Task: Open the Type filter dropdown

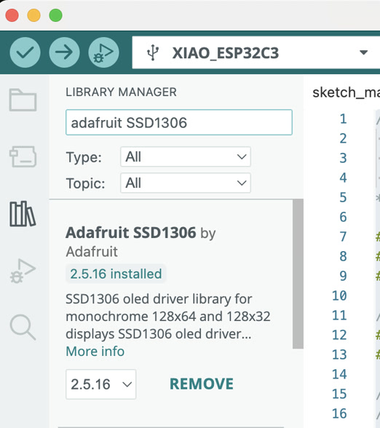Action: 186,156
